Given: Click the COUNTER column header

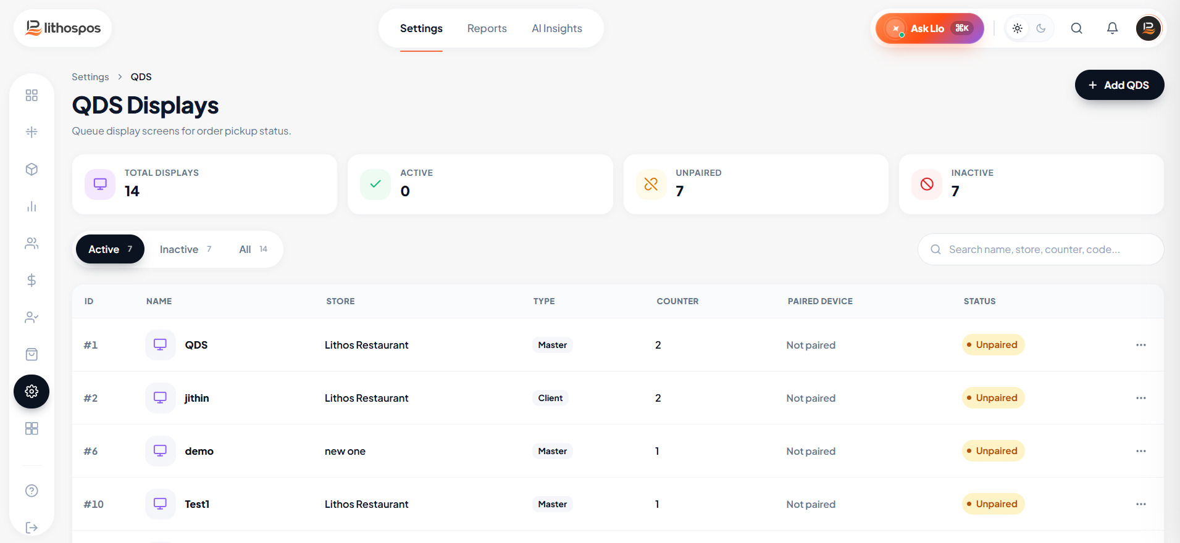Looking at the screenshot, I should [677, 301].
